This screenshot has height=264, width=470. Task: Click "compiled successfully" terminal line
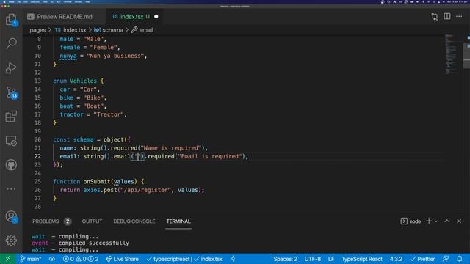[94, 243]
